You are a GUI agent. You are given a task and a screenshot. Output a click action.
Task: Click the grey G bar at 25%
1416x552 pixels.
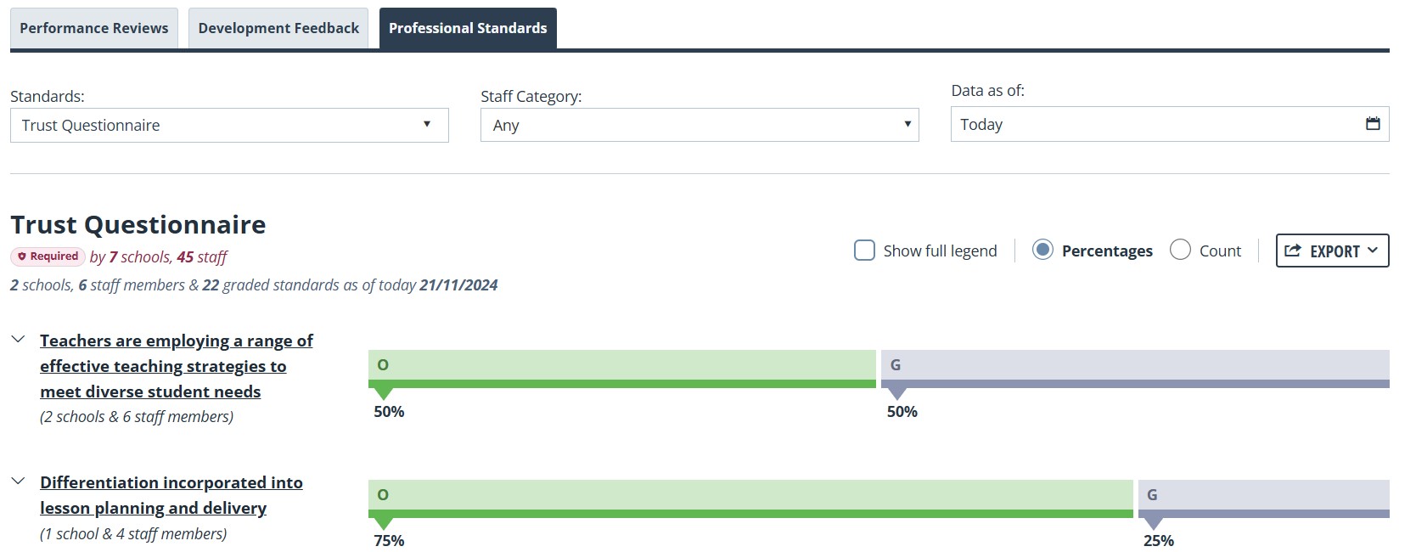click(1264, 498)
